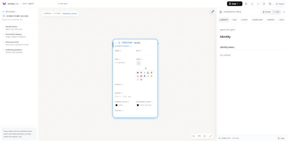The image size is (288, 141).
Task: Click info icon next to IDENTITY BASICS heading
Action: [x=131, y=46]
